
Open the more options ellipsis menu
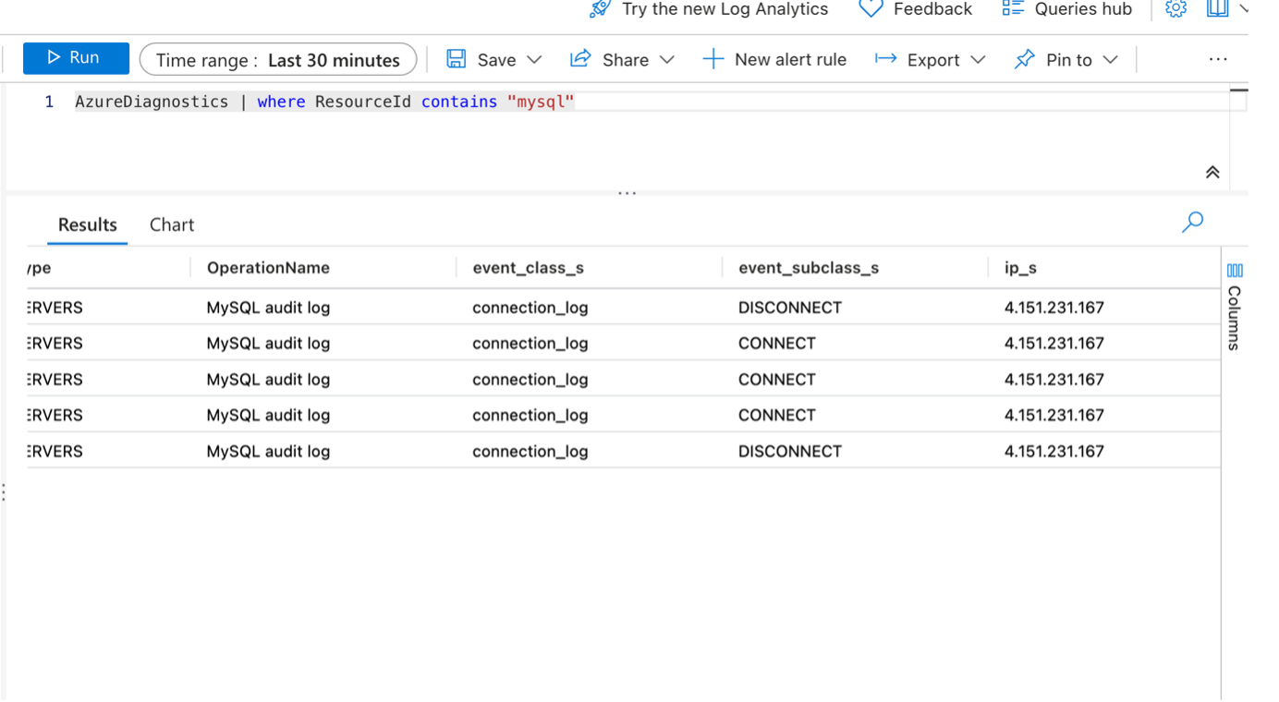(1217, 60)
